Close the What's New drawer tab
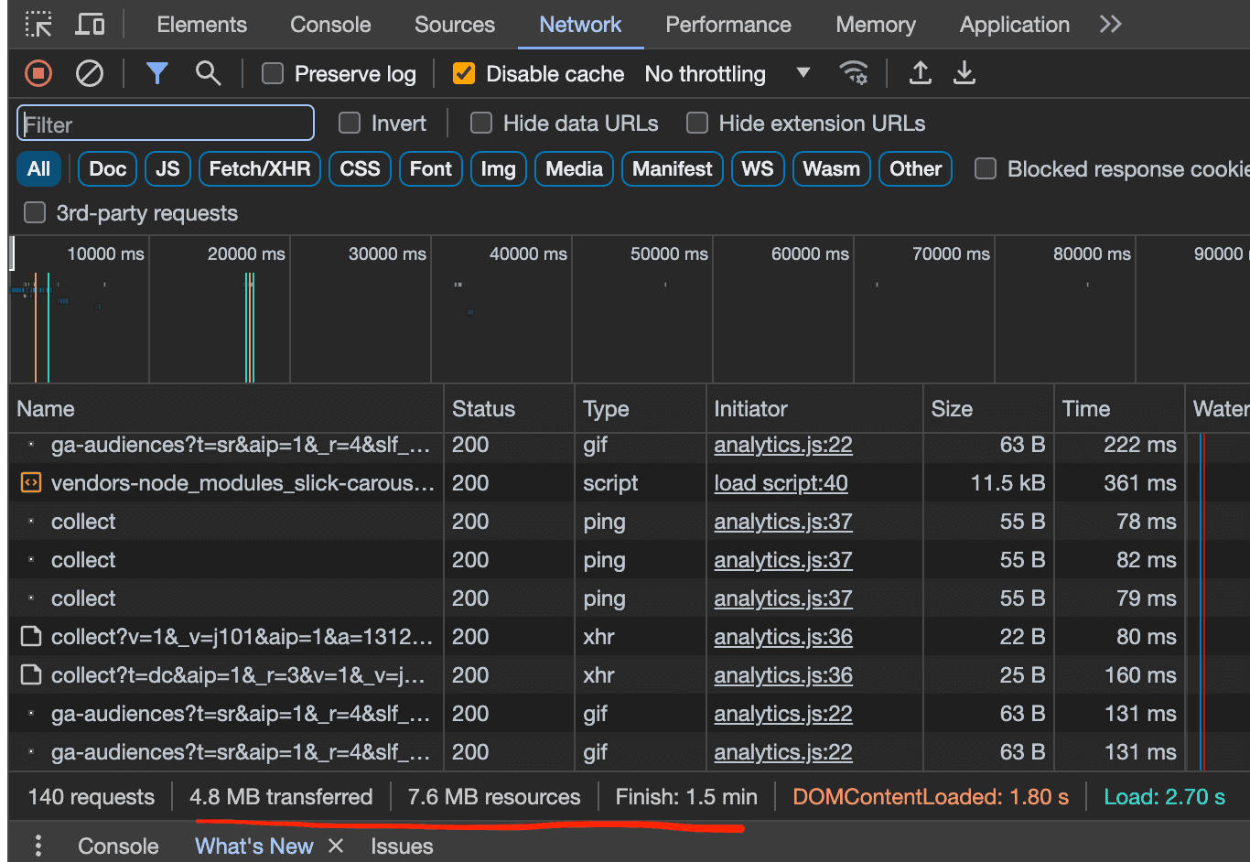1250x862 pixels. (x=336, y=846)
